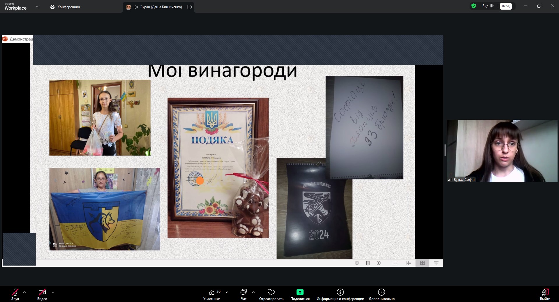
Task: Click the Вход sign-in button
Action: [505, 6]
